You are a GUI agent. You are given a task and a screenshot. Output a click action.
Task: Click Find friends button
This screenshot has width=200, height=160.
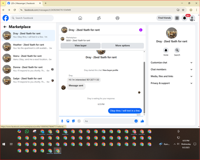[x=164, y=18]
